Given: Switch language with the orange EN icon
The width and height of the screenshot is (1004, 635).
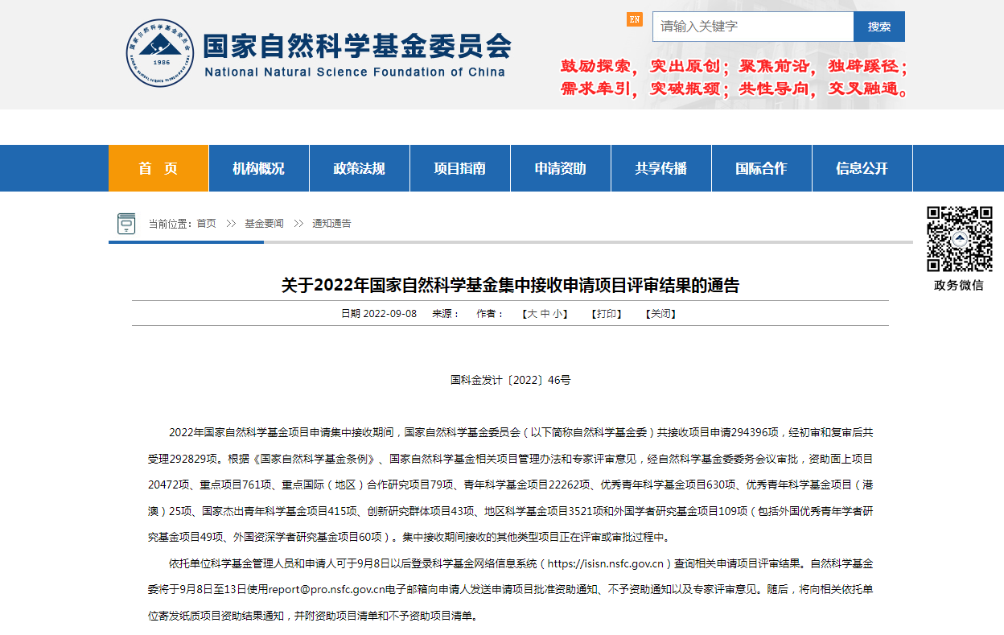Looking at the screenshot, I should [x=635, y=19].
